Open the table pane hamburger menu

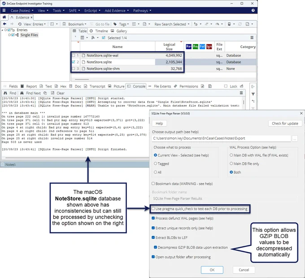coord(252,38)
